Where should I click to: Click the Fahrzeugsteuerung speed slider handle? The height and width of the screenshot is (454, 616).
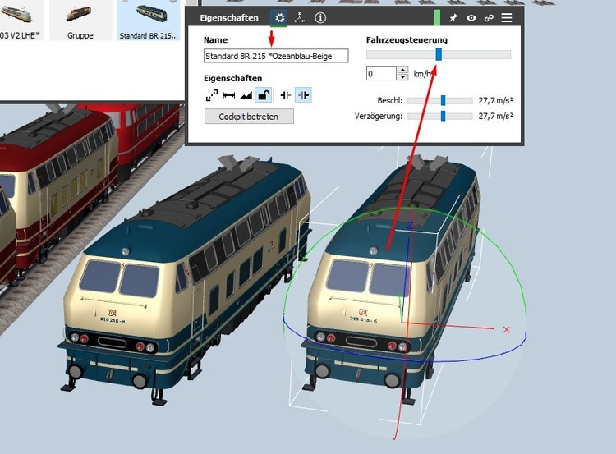439,54
